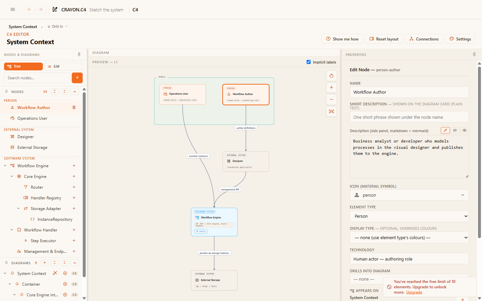Open the Drill in breadcrumb menu
Image resolution: width=482 pixels, height=301 pixels.
click(x=58, y=26)
